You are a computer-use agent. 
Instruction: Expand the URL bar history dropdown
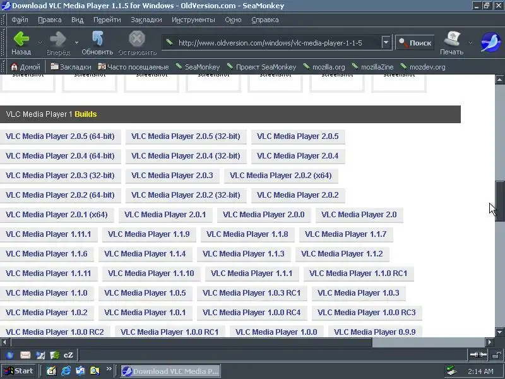[x=386, y=42]
